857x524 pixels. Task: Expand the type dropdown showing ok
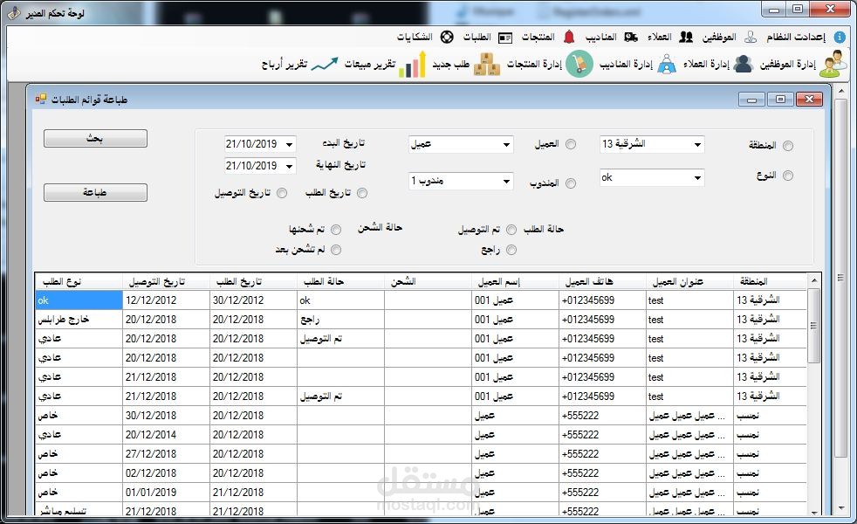point(697,178)
